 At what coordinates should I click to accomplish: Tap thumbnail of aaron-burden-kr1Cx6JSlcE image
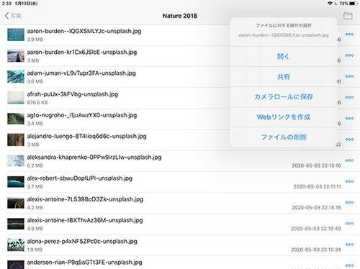click(16, 56)
